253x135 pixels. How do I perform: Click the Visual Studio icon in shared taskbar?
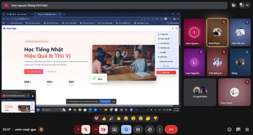click(x=121, y=110)
